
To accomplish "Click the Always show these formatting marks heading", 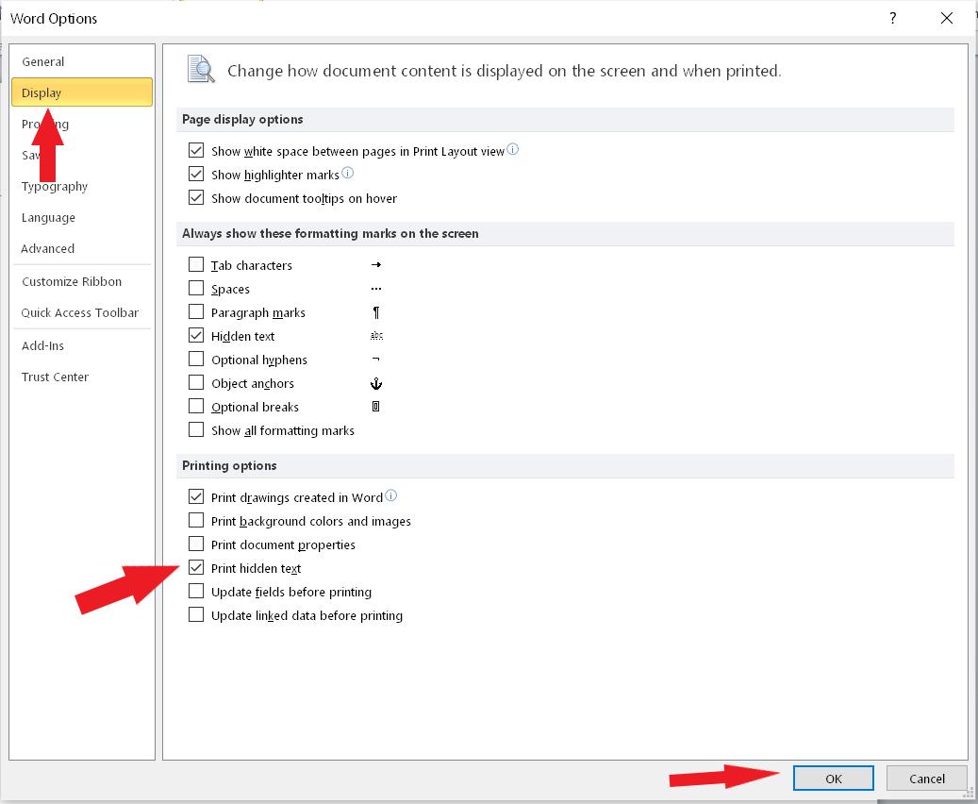I will coord(331,233).
